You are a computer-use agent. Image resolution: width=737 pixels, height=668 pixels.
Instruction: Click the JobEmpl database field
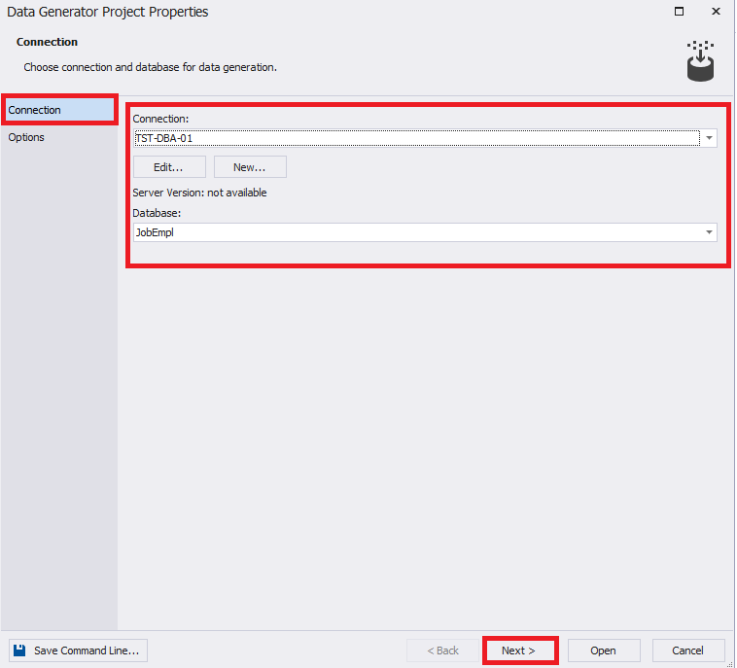pyautogui.click(x=425, y=232)
